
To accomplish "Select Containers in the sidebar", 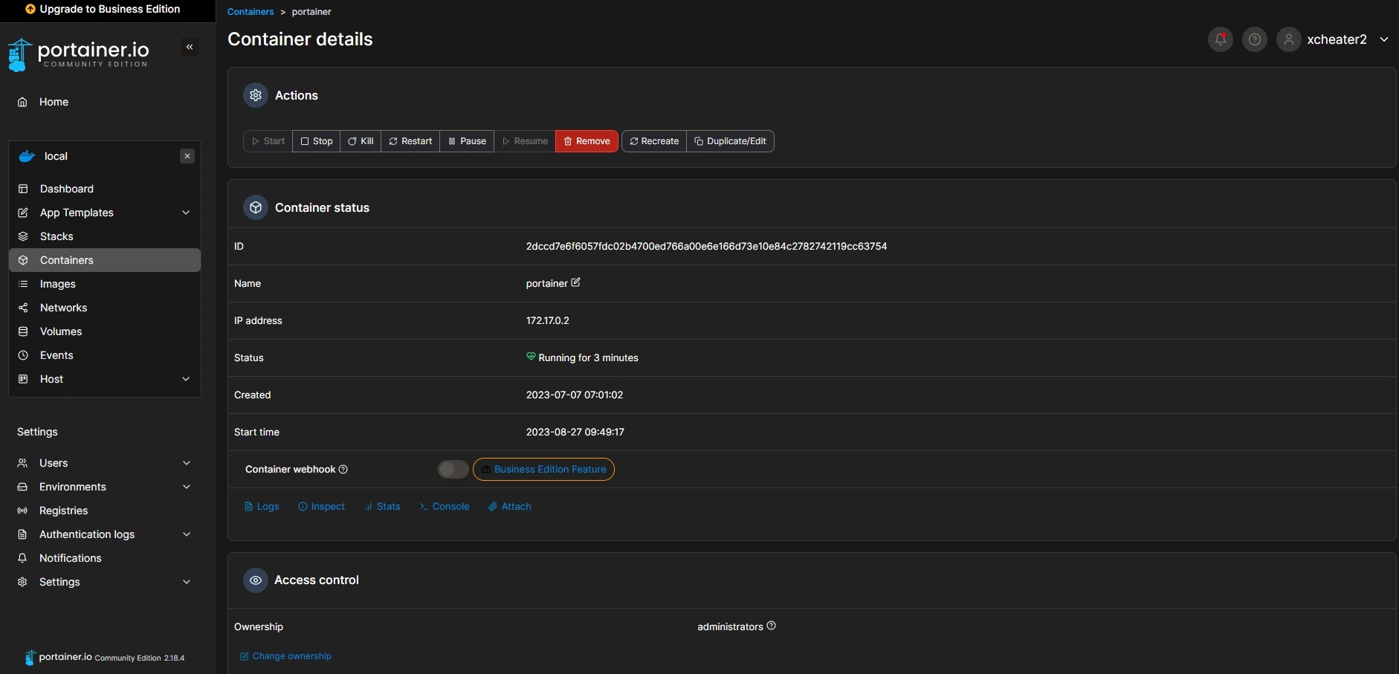I will pos(105,260).
